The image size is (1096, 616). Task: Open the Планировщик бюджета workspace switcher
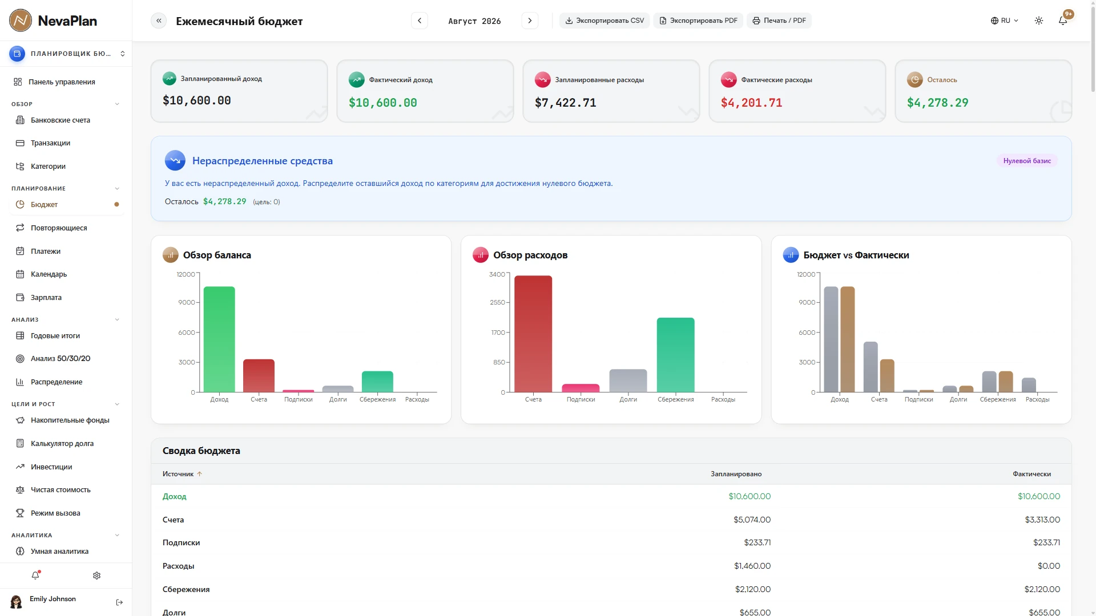66,54
